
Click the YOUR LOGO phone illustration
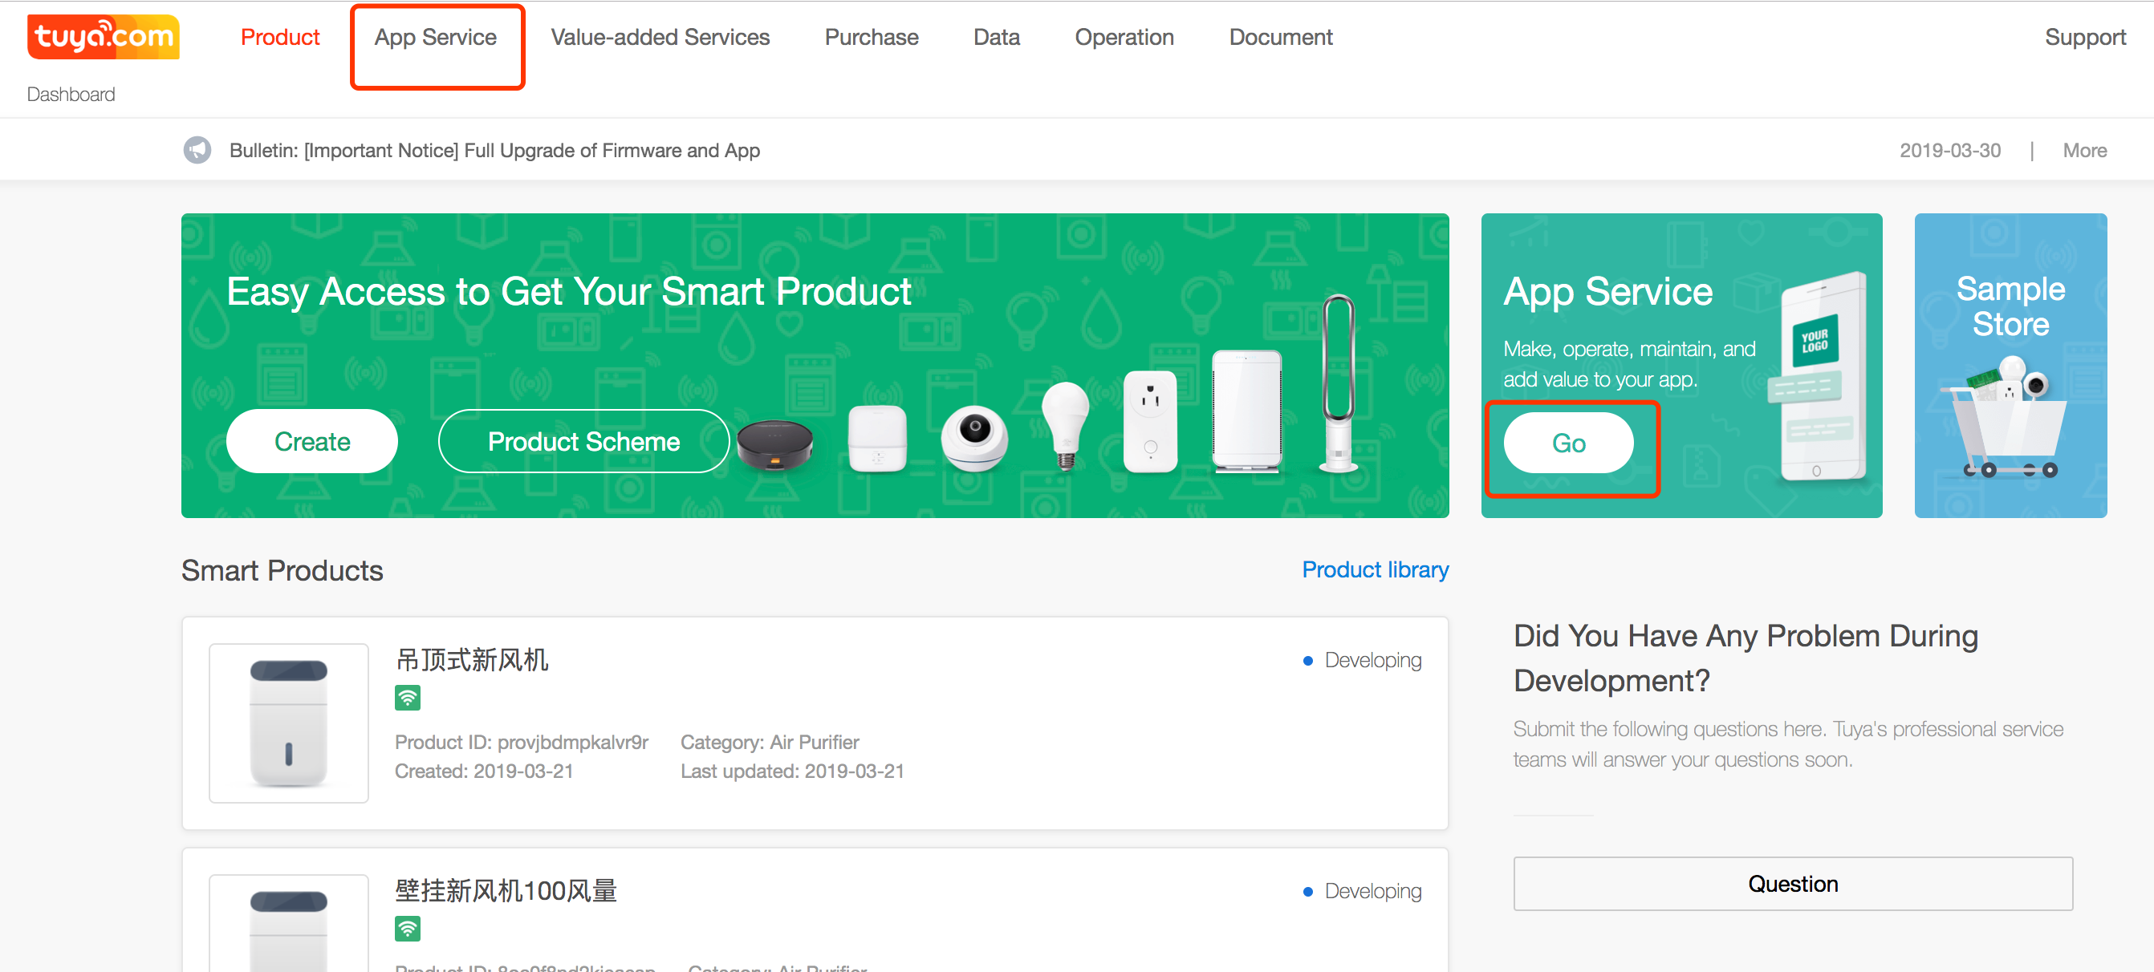tap(1818, 376)
